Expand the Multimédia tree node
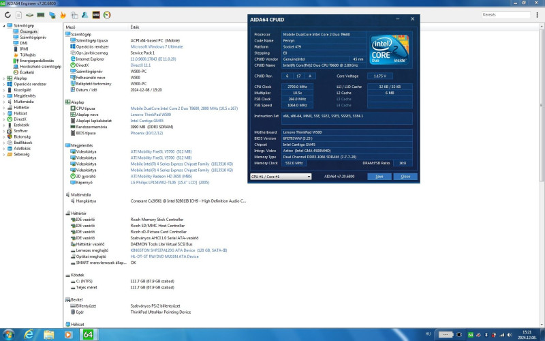The image size is (545, 341). coord(4,102)
